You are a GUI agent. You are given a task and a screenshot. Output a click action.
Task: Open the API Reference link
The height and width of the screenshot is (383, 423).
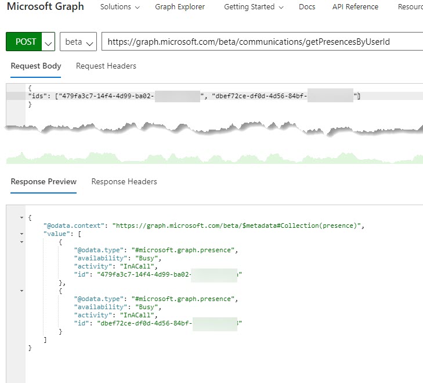click(x=355, y=7)
